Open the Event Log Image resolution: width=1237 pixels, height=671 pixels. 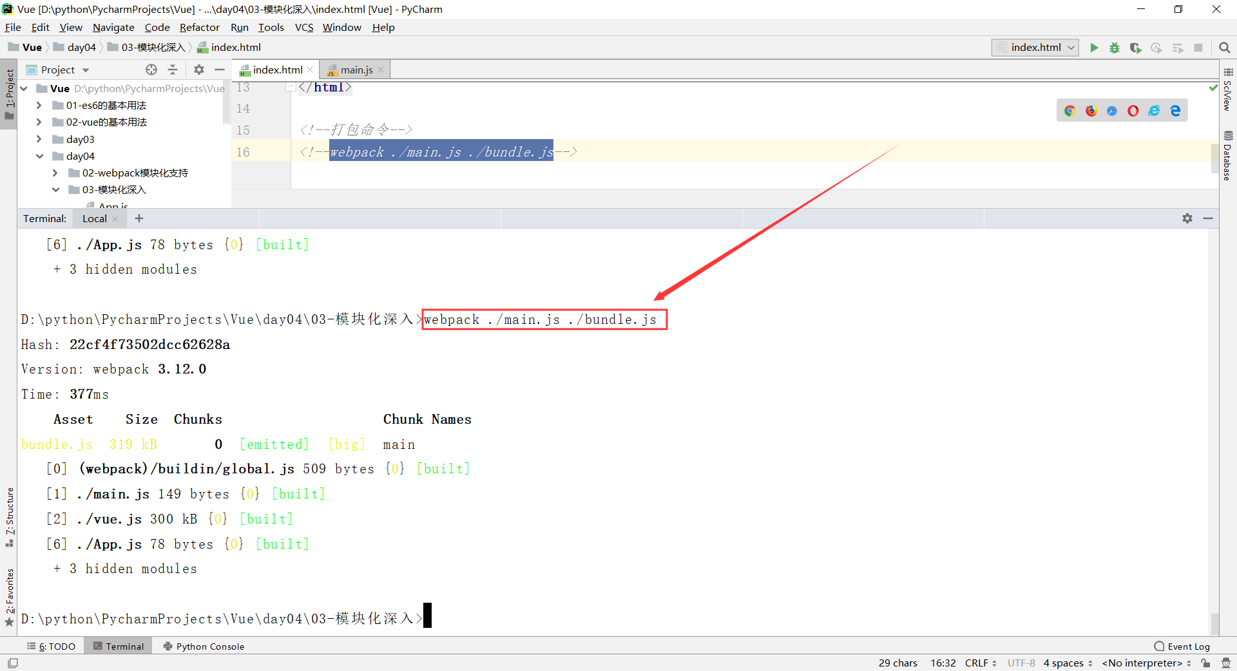[x=1182, y=647]
